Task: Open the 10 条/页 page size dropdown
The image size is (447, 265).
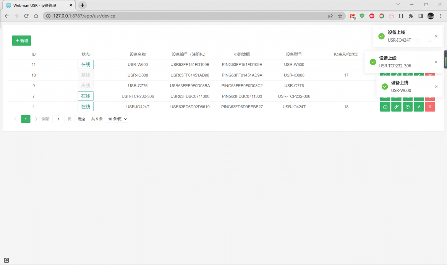Action: point(117,119)
